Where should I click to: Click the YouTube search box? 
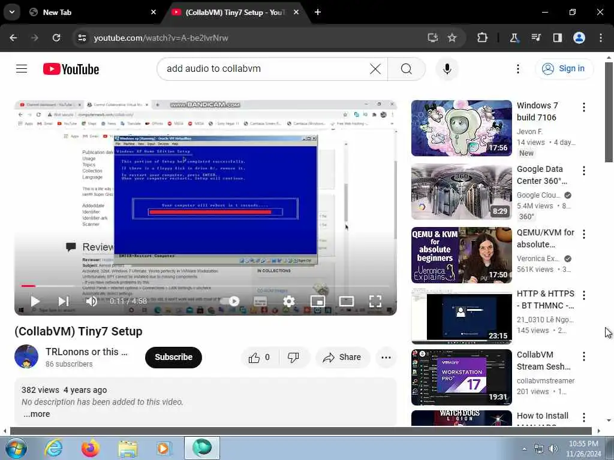(x=263, y=69)
